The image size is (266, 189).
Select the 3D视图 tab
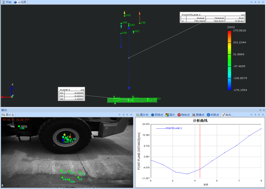click(20, 2)
